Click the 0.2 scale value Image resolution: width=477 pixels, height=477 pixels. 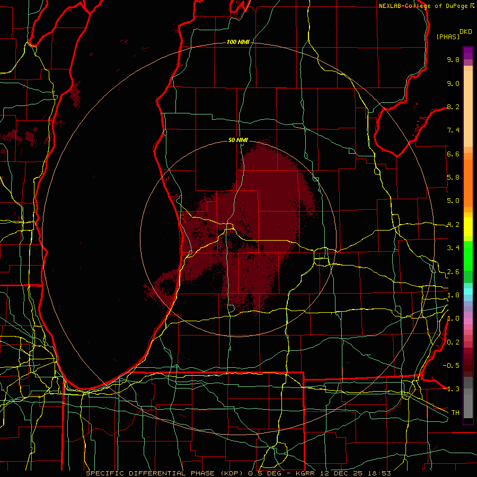(453, 342)
